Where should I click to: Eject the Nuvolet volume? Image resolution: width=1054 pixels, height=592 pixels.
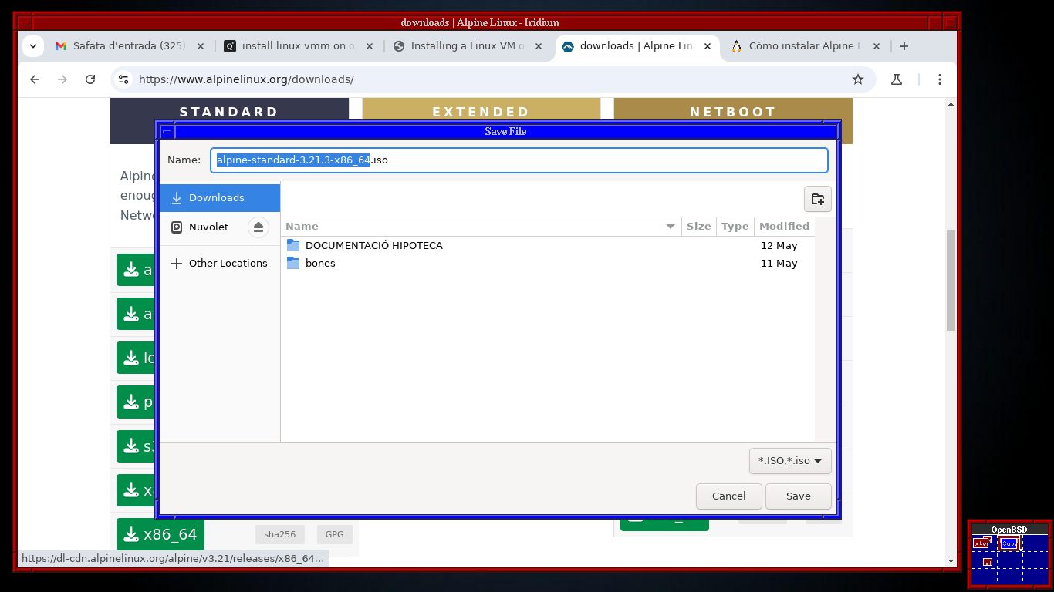pos(258,227)
